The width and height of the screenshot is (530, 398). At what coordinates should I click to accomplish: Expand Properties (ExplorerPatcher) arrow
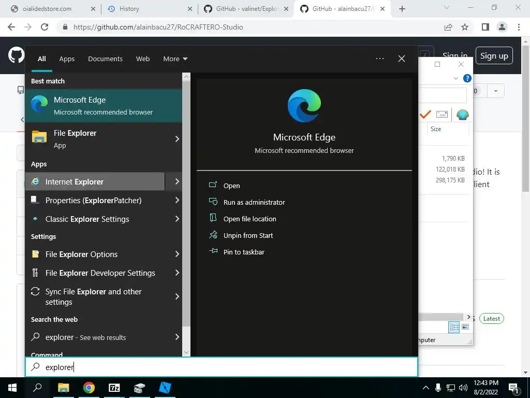[177, 201]
